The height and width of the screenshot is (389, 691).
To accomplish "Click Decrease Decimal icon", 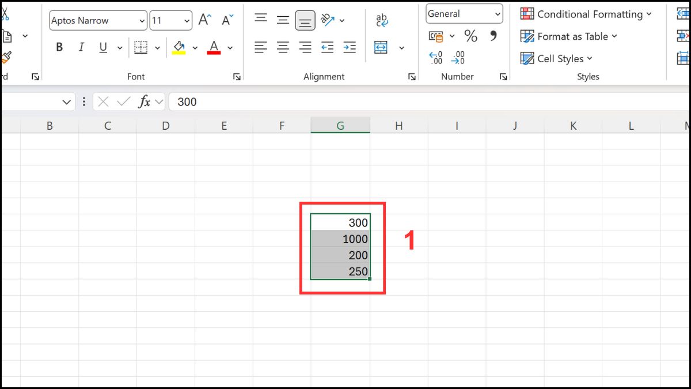I will coord(457,58).
